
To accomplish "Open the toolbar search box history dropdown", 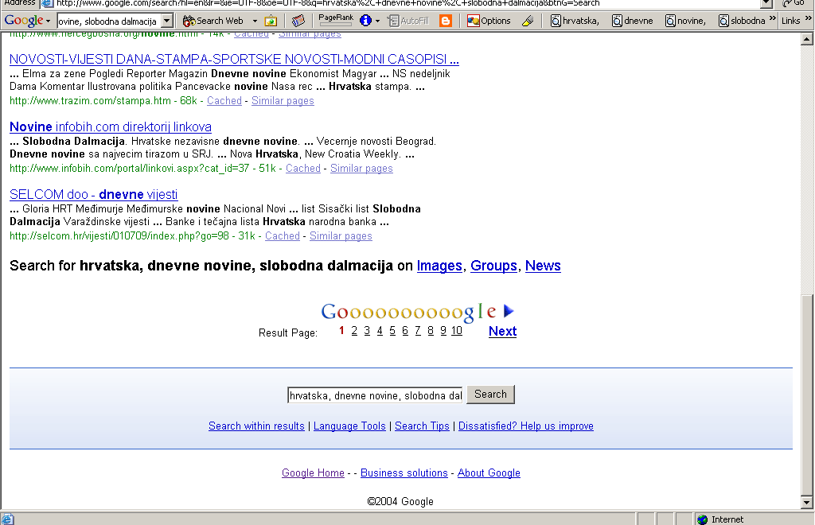I will [x=167, y=21].
